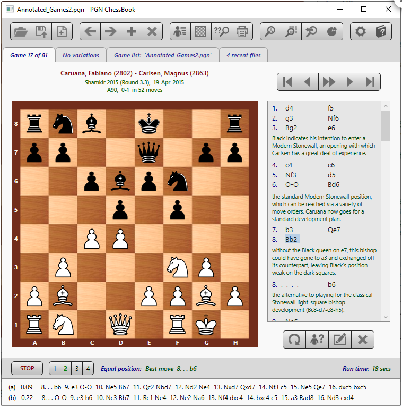402x407 pixels.
Task: Select move Qe7 in move list
Action: coord(334,230)
